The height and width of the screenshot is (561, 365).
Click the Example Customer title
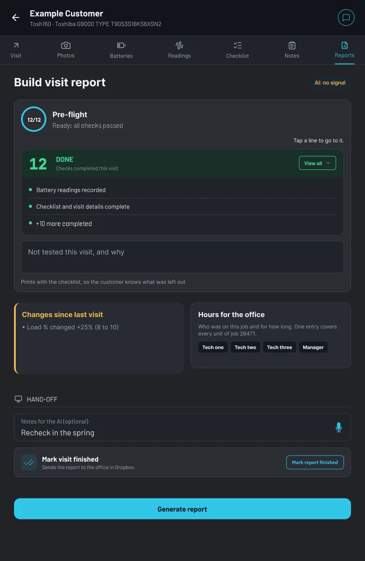[x=67, y=14]
